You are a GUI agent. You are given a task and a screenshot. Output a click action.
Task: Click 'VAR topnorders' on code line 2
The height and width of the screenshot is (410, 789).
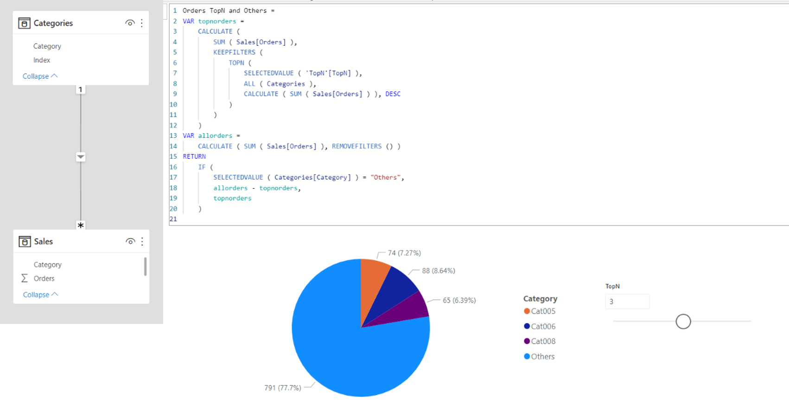209,21
